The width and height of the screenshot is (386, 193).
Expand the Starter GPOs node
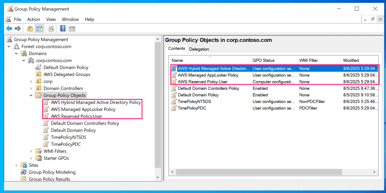pos(31,158)
